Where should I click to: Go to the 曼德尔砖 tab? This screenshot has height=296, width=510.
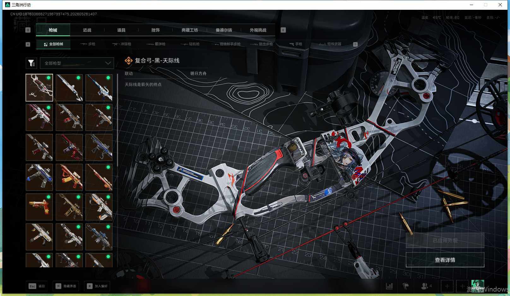(x=224, y=30)
